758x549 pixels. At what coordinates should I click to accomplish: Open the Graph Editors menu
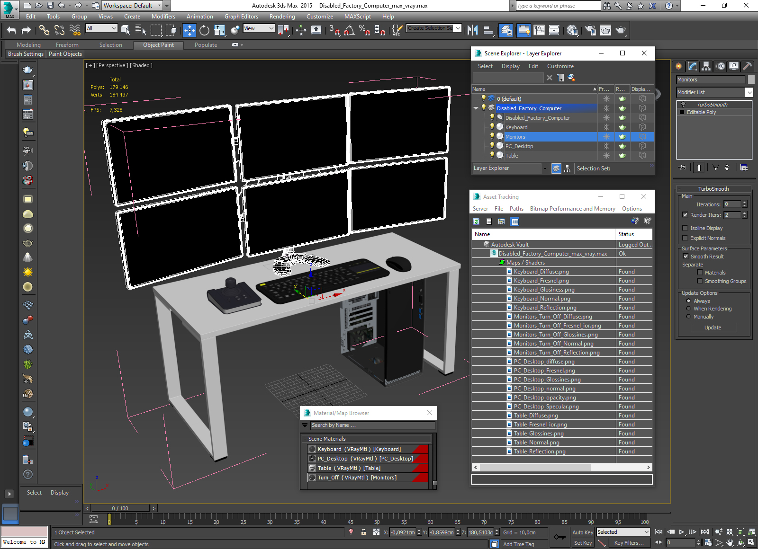tap(241, 17)
